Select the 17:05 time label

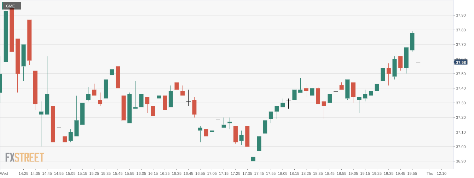(212, 173)
